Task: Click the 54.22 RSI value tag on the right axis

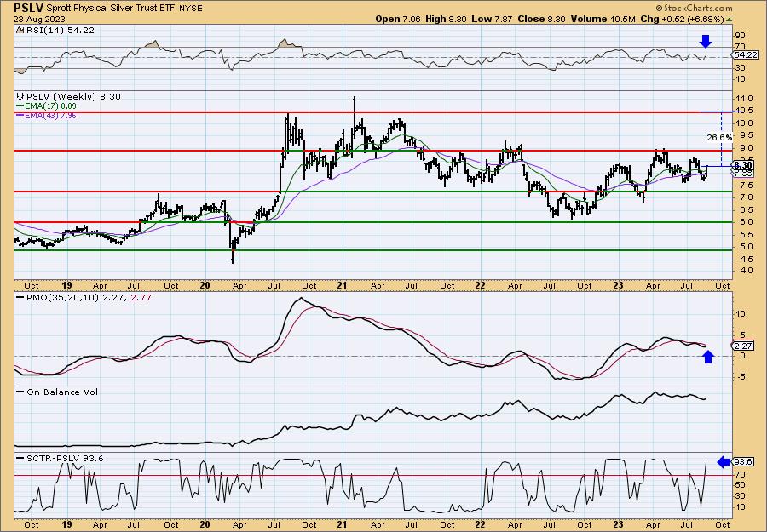Action: [746, 55]
